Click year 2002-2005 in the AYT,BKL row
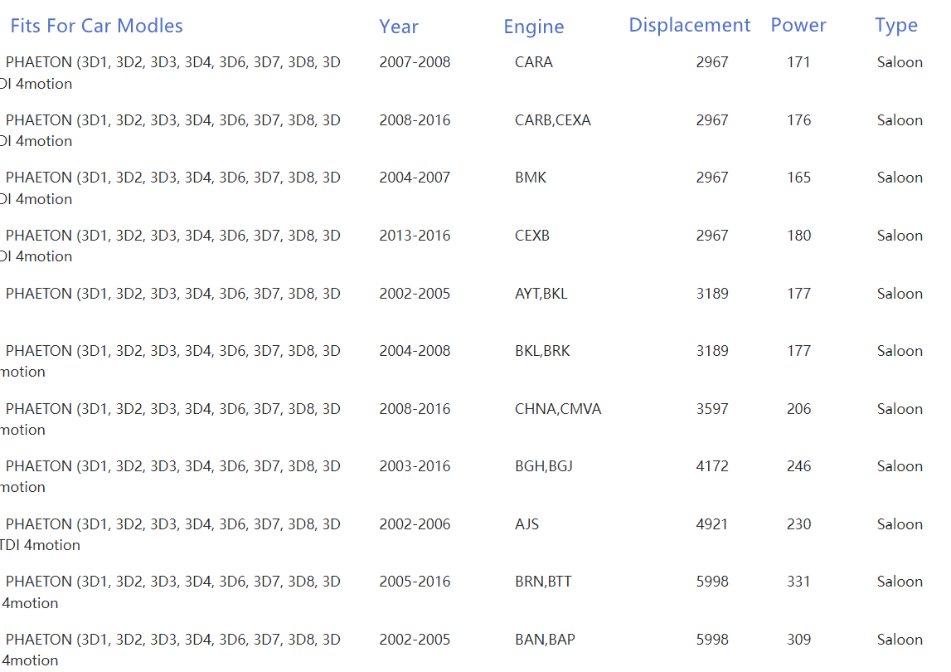 tap(415, 294)
